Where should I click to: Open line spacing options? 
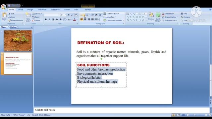100,15
